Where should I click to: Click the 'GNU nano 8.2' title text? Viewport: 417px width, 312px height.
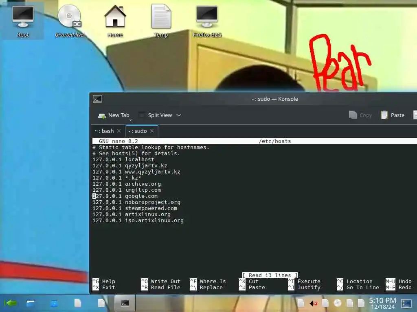[119, 141]
